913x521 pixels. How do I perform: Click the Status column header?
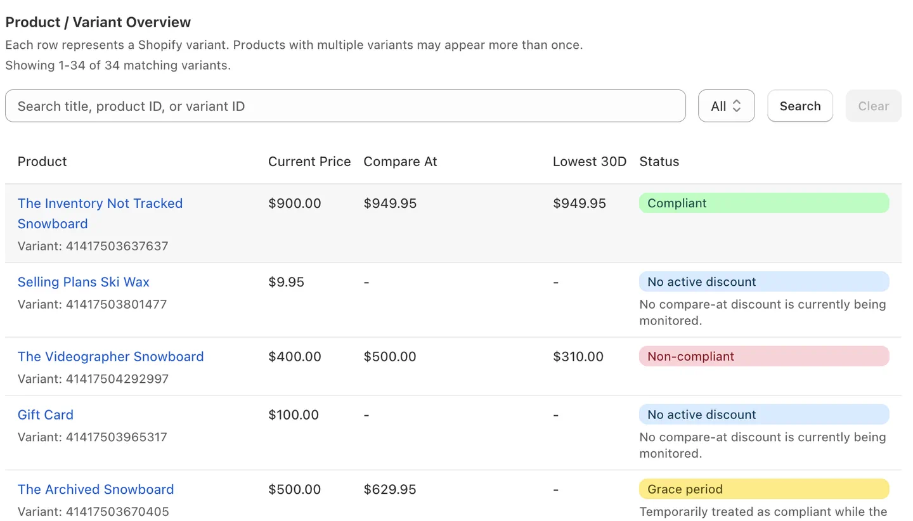coord(659,162)
